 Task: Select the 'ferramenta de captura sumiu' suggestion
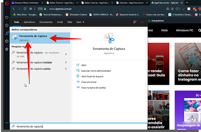click(33, 69)
